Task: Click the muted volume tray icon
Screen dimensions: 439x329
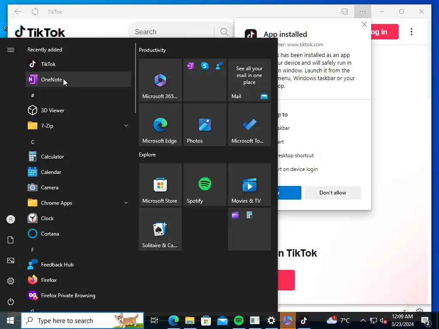Action: [384, 320]
